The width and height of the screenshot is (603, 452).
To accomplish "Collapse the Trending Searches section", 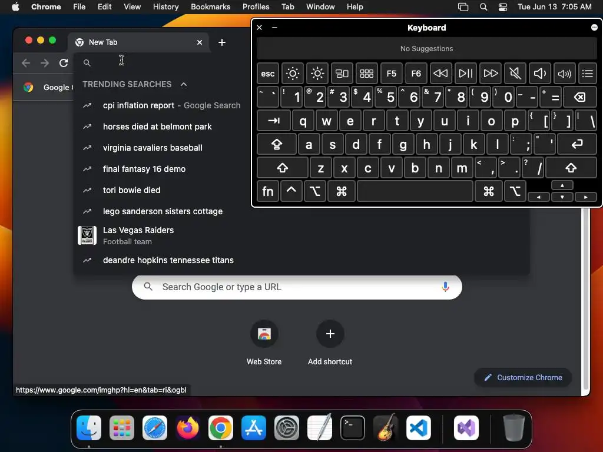I will [x=184, y=84].
